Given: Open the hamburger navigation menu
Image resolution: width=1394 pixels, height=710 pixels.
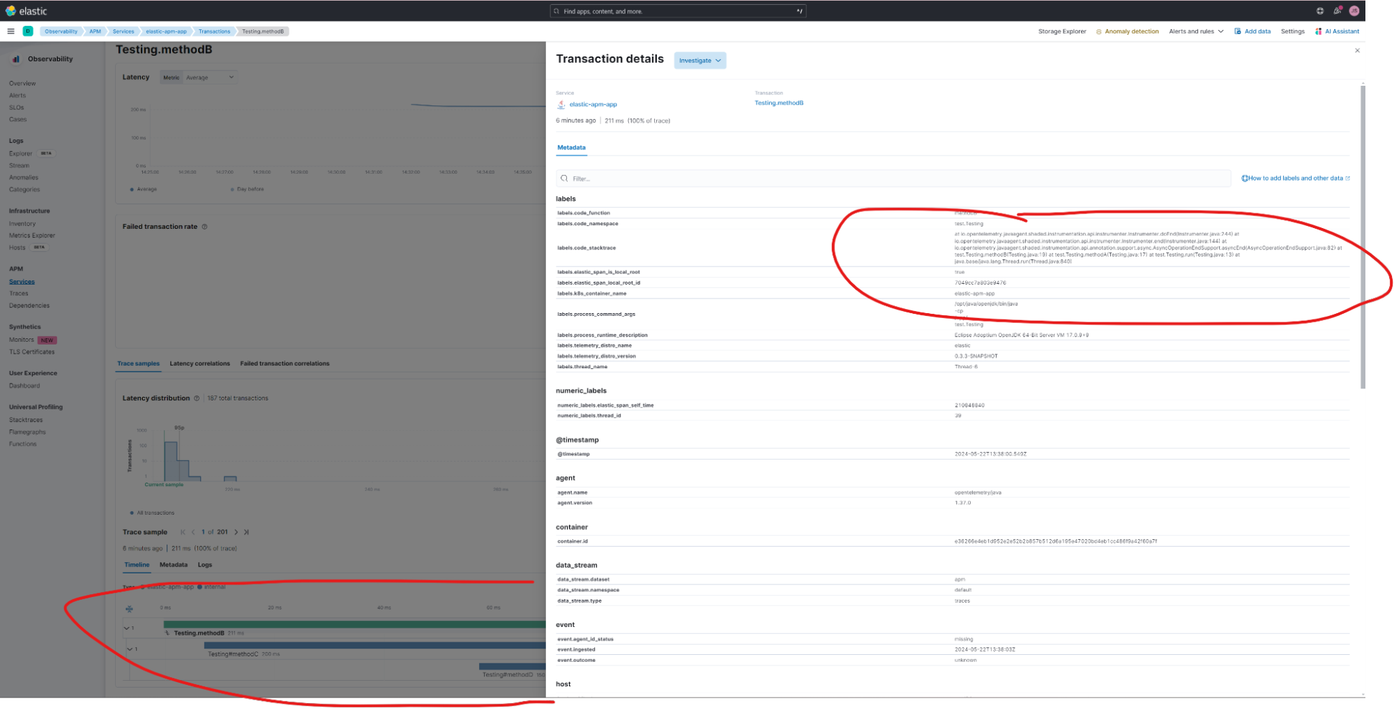Looking at the screenshot, I should pos(10,31).
